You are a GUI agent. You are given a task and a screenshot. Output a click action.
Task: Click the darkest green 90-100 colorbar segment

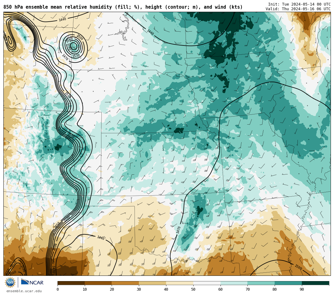point(315,283)
